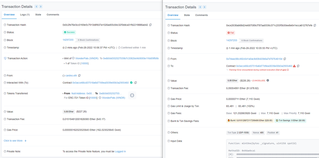This screenshot has width=319, height=158.
Task: Click inside the Input Data text box
Action: [x=272, y=148]
